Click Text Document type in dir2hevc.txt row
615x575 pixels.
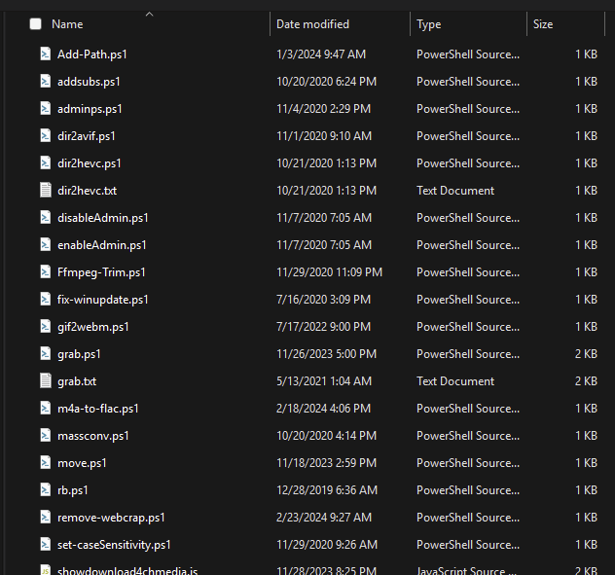coord(455,191)
